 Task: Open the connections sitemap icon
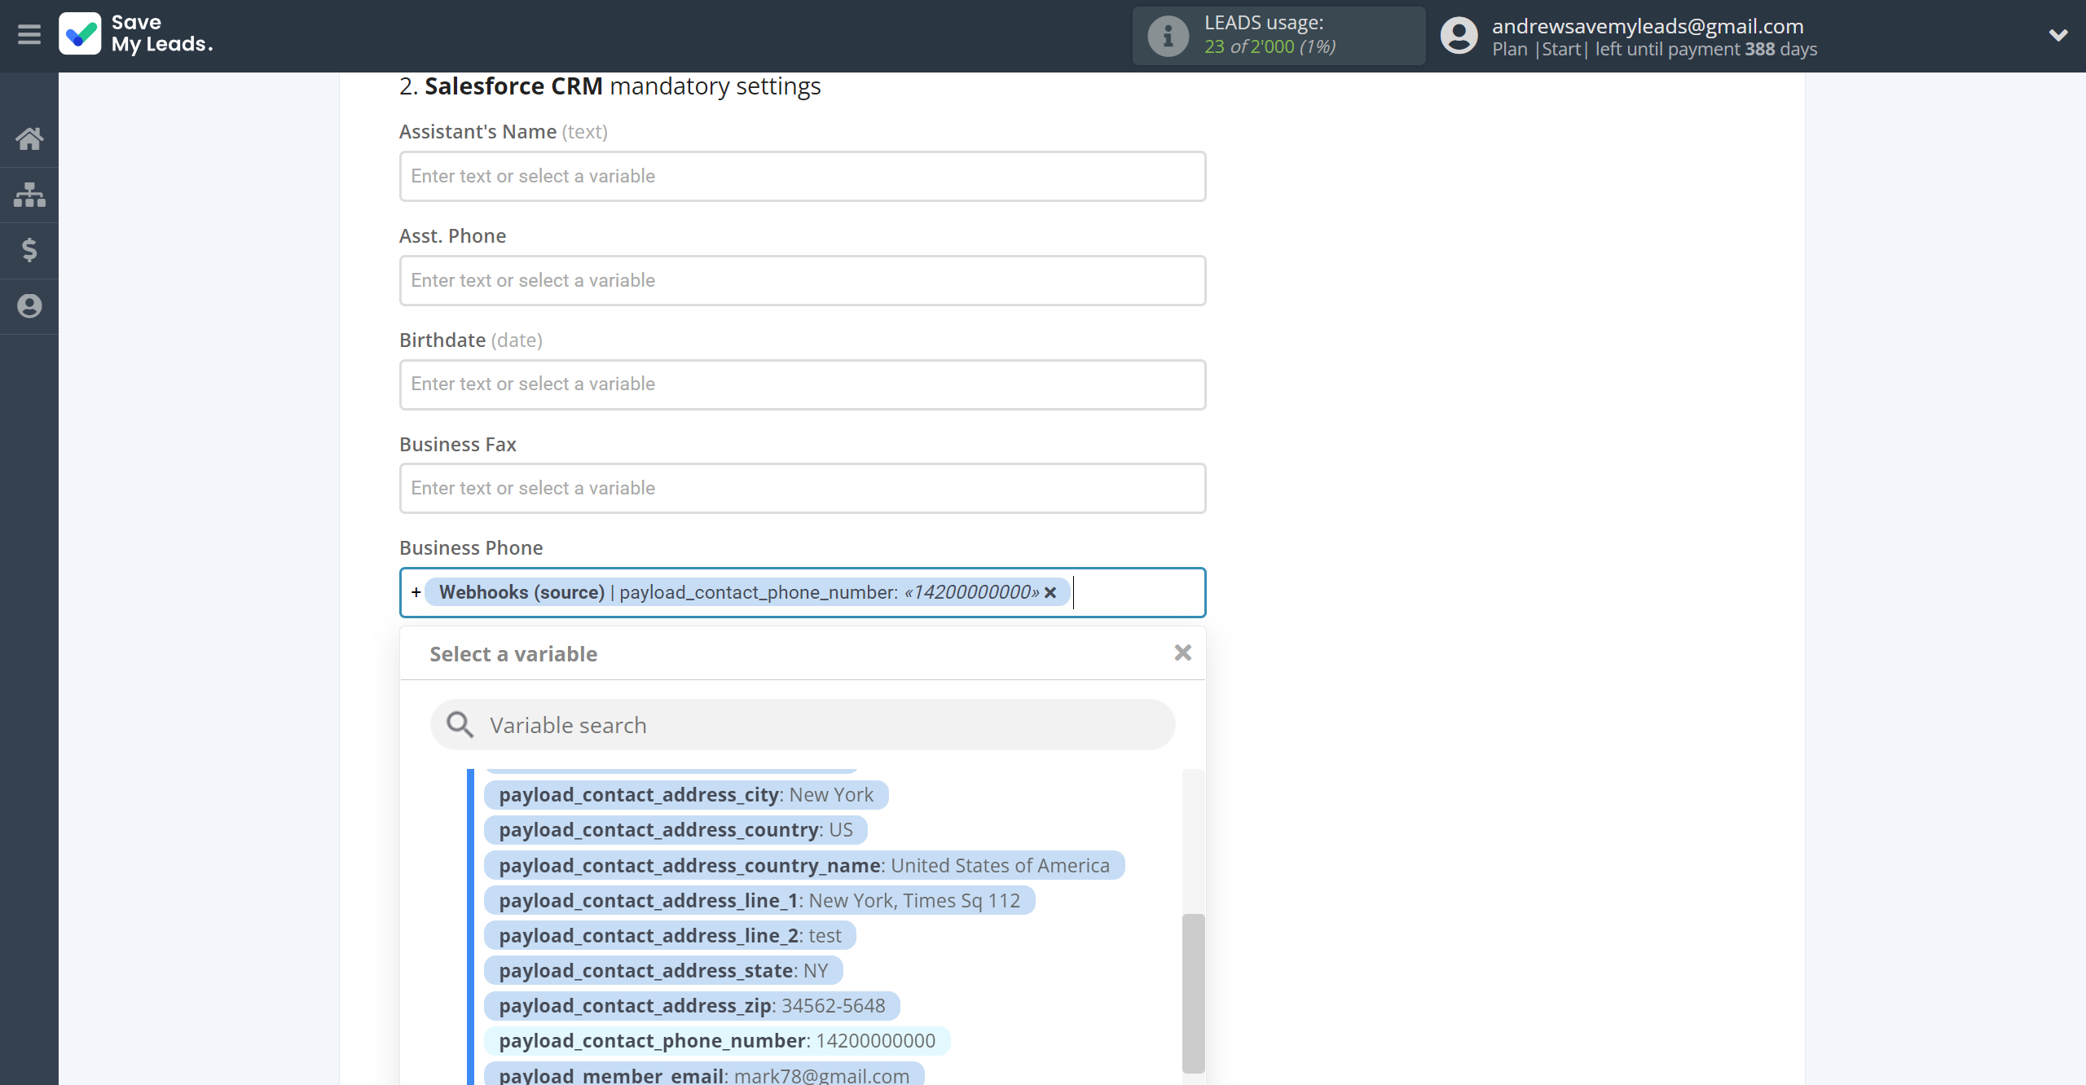coord(29,195)
